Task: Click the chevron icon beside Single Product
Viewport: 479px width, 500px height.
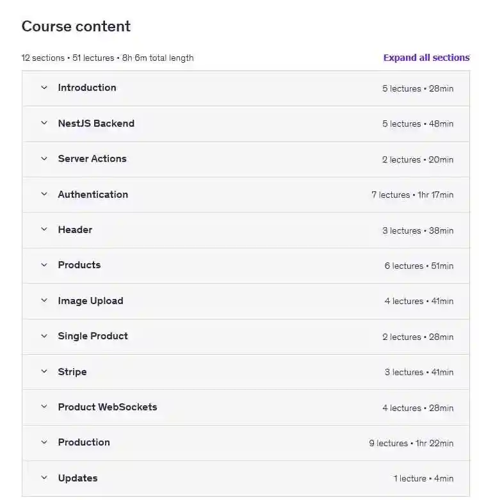Action: pyautogui.click(x=44, y=336)
